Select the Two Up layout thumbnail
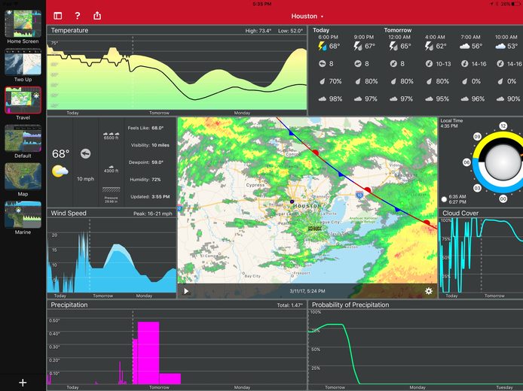Image resolution: width=523 pixels, height=391 pixels. 23,62
